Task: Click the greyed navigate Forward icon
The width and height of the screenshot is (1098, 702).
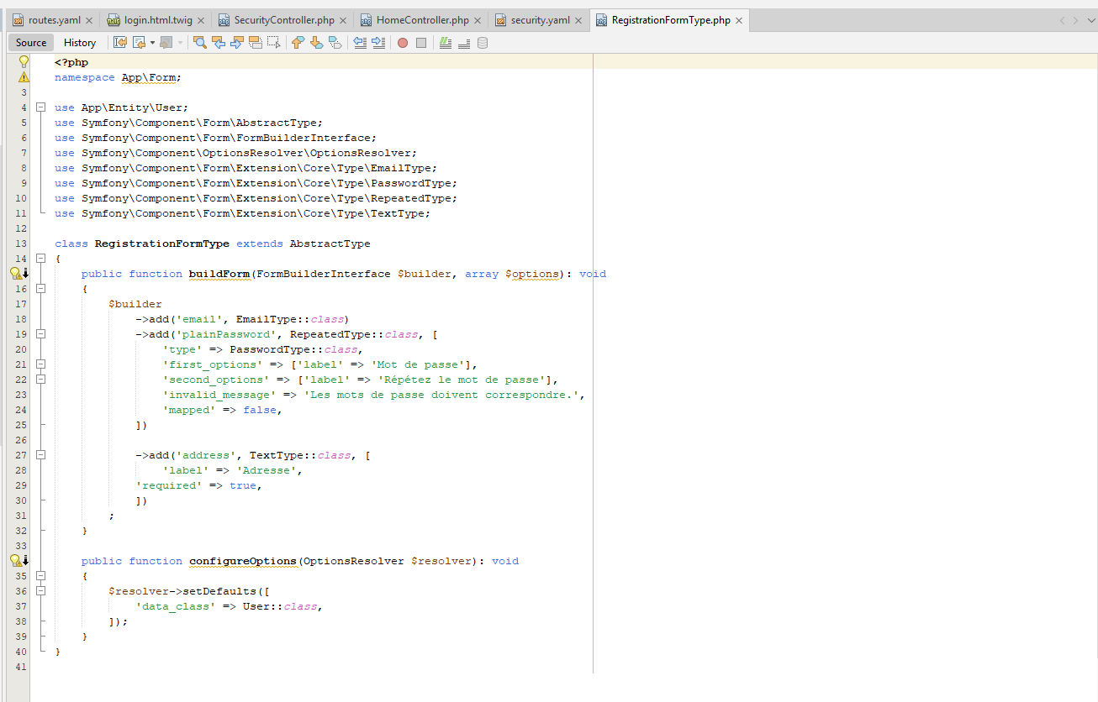Action: pos(166,43)
